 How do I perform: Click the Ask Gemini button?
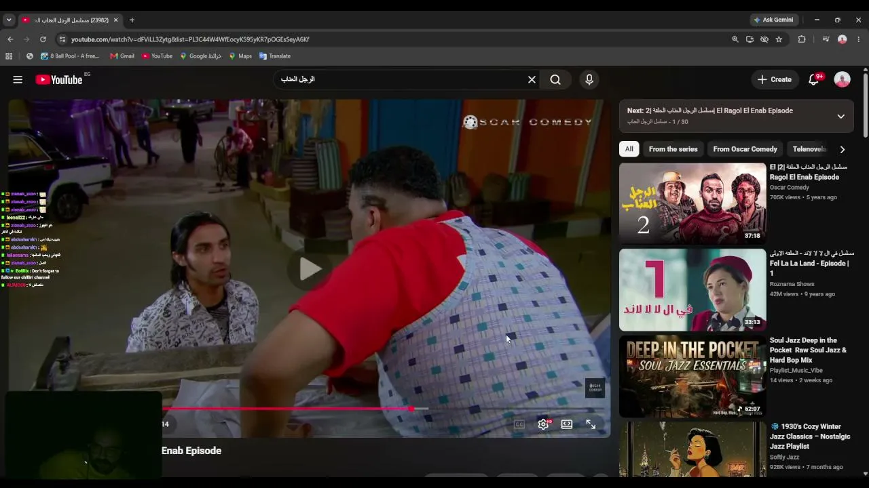point(773,20)
